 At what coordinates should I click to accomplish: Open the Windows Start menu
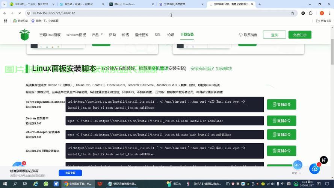click(x=5, y=184)
